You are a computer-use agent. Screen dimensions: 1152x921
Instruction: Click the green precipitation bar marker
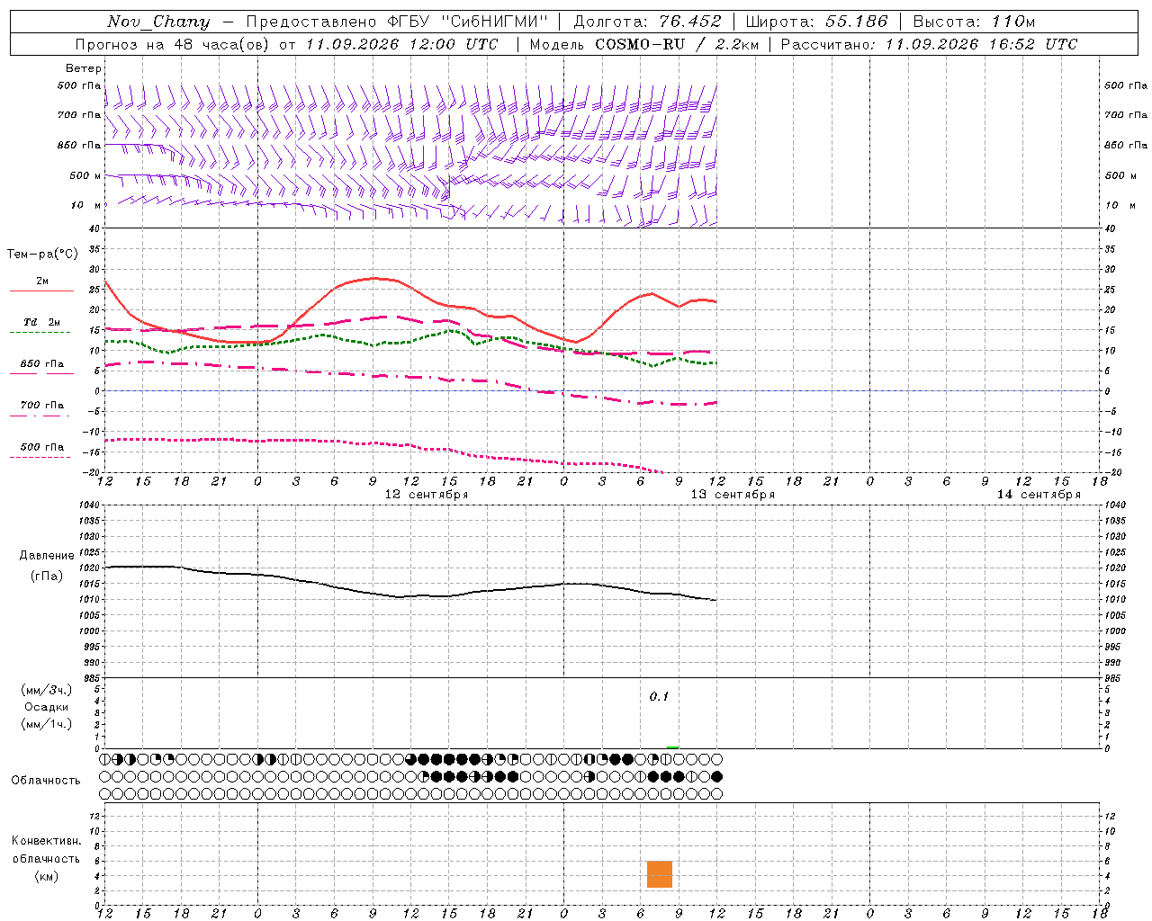click(x=673, y=747)
